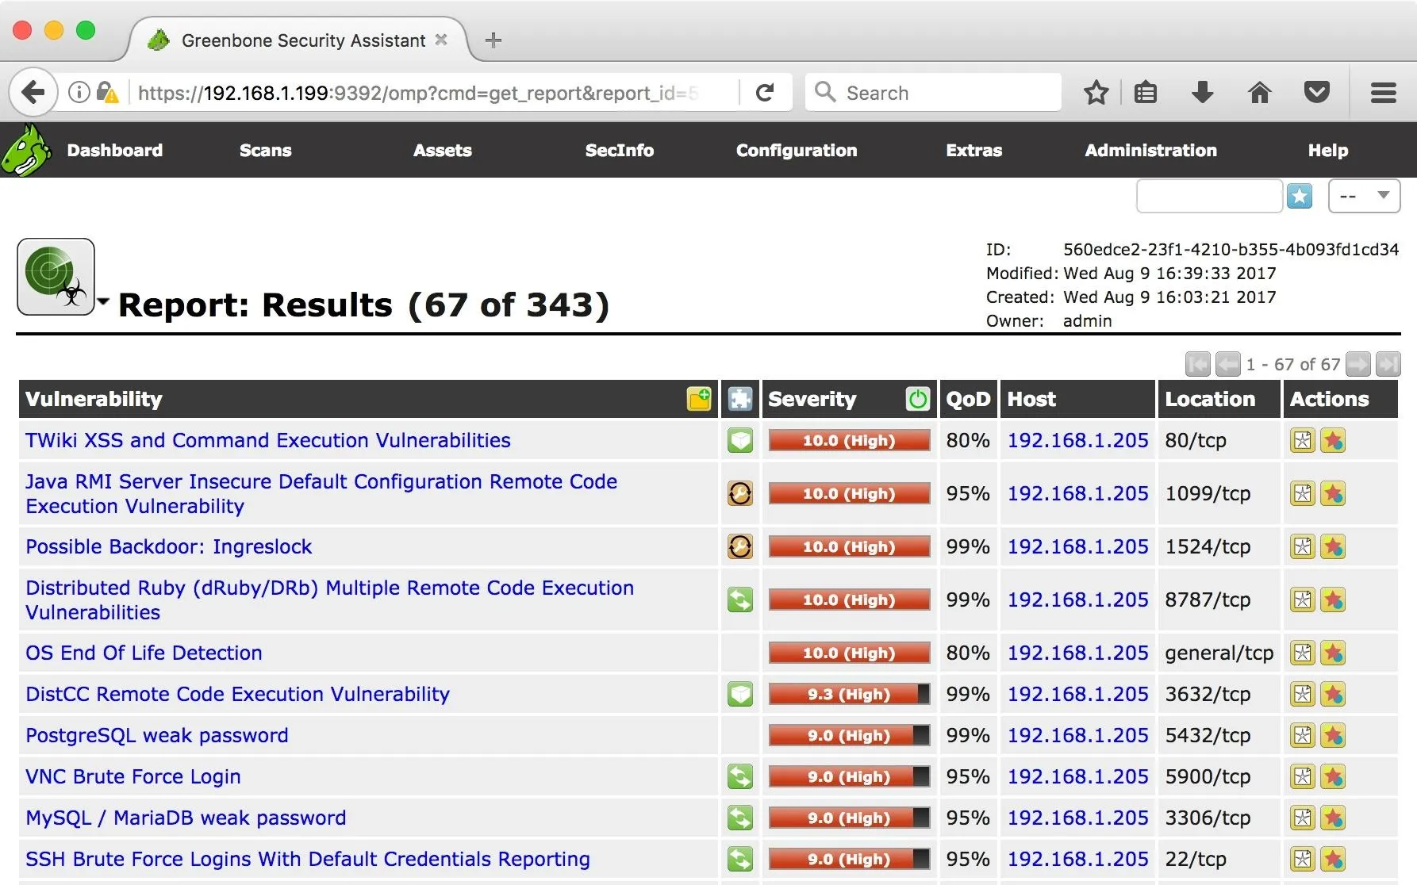The height and width of the screenshot is (885, 1417).
Task: Click the browser Search field
Action: [x=933, y=93]
